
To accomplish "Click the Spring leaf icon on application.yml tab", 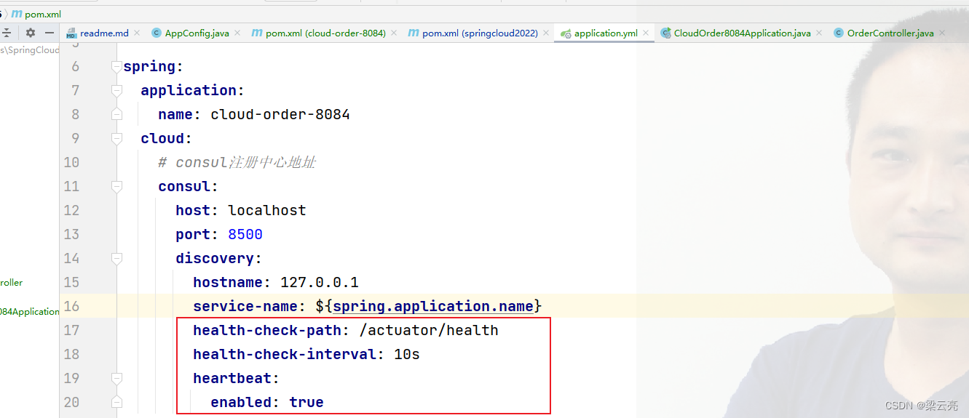I will click(566, 33).
